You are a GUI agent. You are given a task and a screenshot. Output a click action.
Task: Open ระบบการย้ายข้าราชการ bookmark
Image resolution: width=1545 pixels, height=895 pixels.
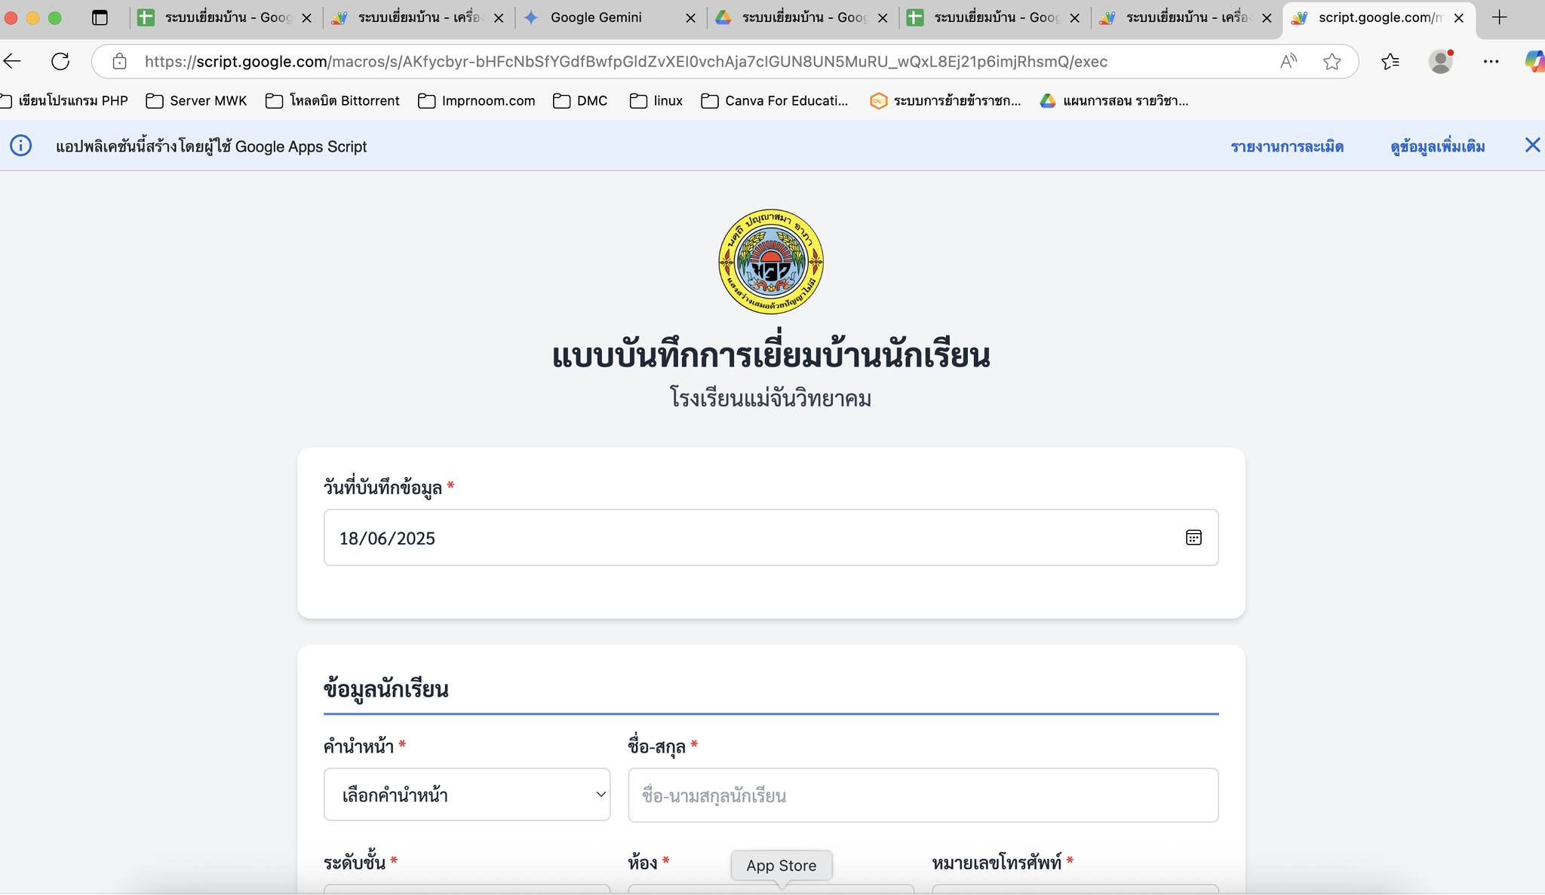tap(945, 101)
